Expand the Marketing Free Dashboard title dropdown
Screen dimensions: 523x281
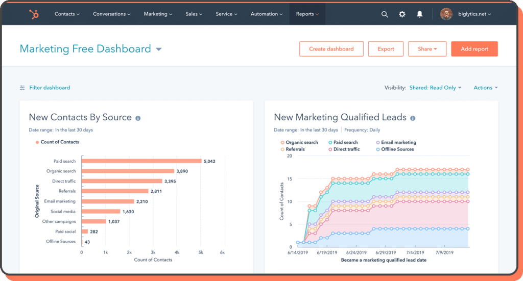click(x=159, y=49)
